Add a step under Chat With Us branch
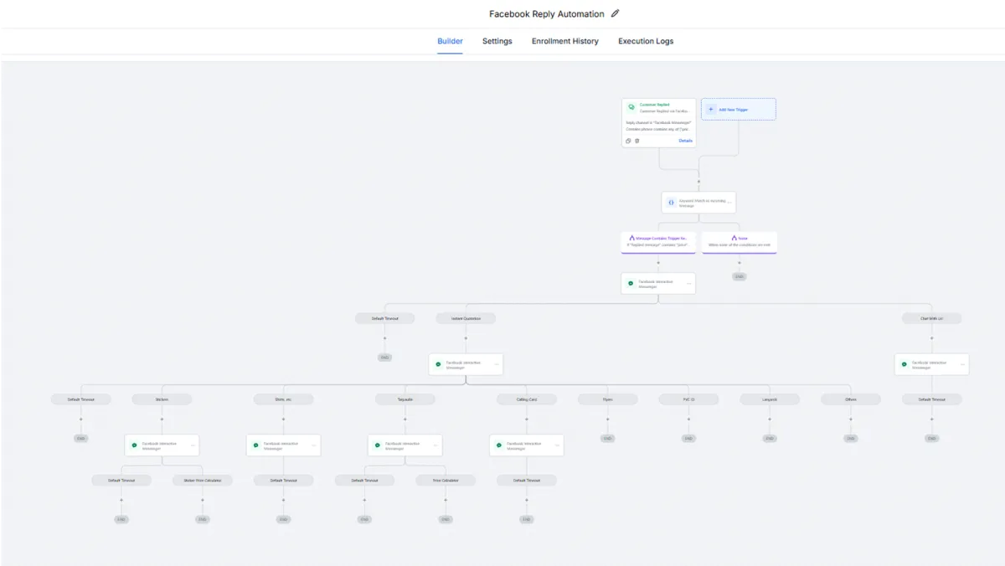Screen dimensions: 1005x566 tap(931, 338)
